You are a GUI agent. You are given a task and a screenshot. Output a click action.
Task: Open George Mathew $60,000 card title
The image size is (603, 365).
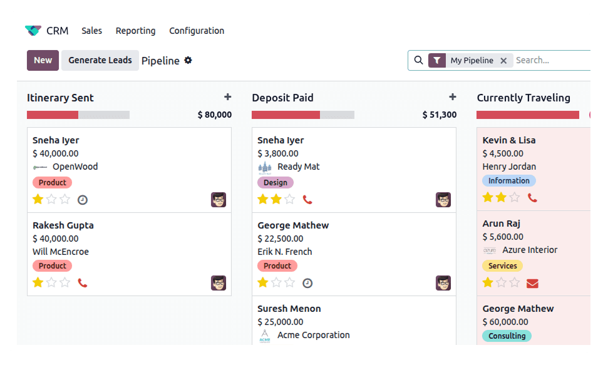(518, 309)
